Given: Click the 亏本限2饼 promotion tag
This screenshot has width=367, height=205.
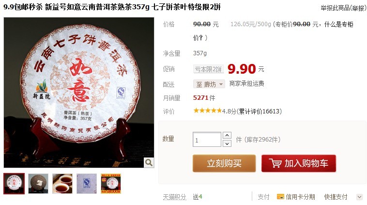Looking at the screenshot, I should 208,69.
